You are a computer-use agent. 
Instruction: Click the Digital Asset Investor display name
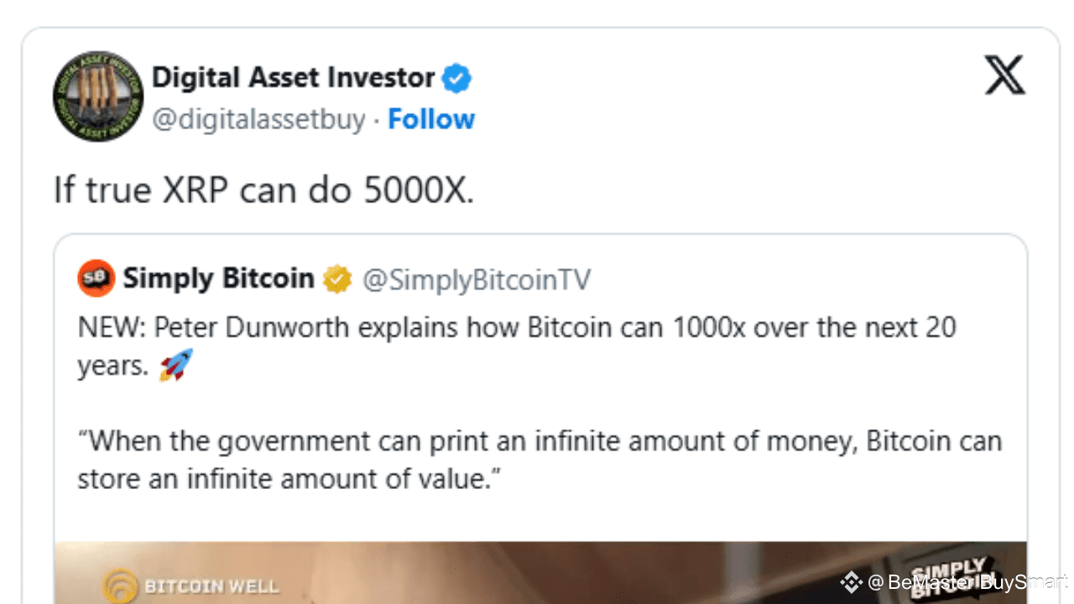292,77
